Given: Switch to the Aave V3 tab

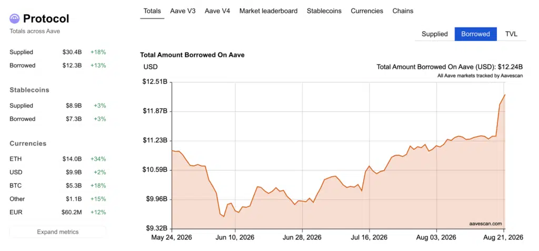Looking at the screenshot, I should coord(183,11).
